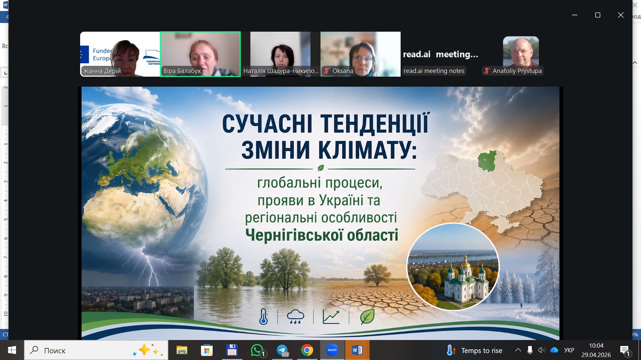Select Віра Балабух video thumbnail
641x360 pixels.
(x=200, y=54)
